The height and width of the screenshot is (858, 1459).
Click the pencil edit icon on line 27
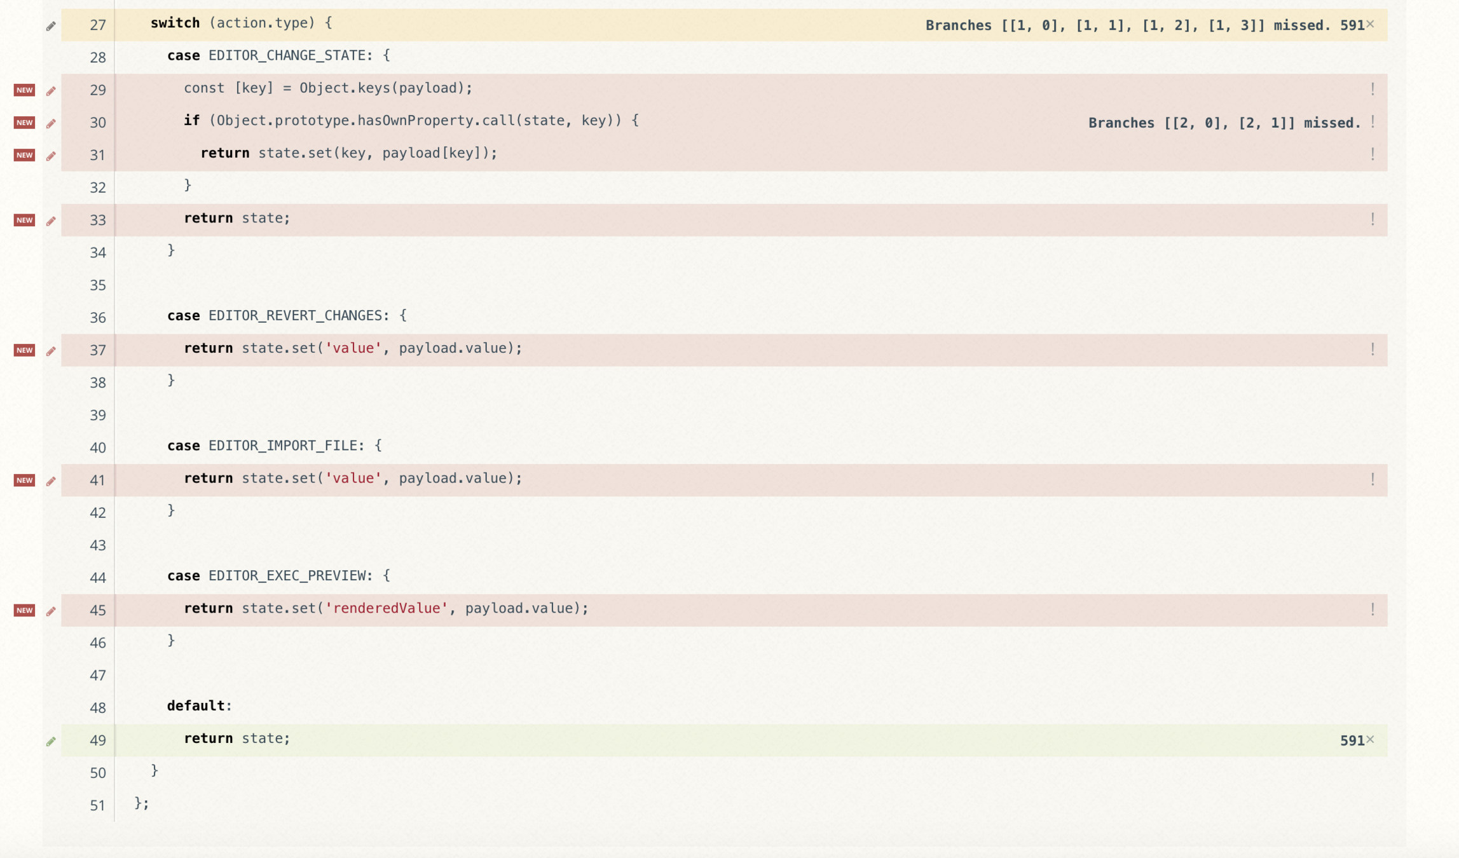(x=51, y=26)
